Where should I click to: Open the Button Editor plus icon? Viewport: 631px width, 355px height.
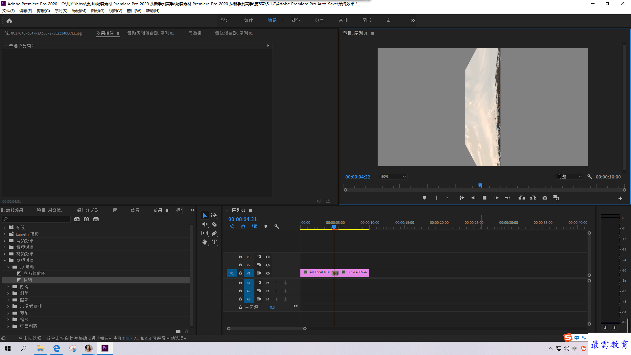(620, 198)
